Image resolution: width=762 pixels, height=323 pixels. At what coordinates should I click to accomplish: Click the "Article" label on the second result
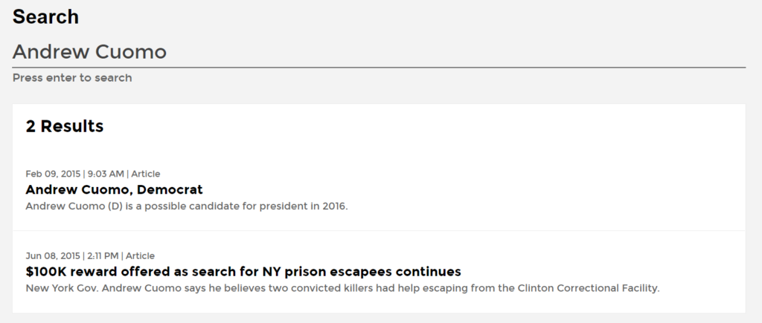141,255
